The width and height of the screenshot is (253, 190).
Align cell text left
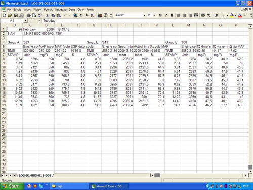tap(179, 15)
